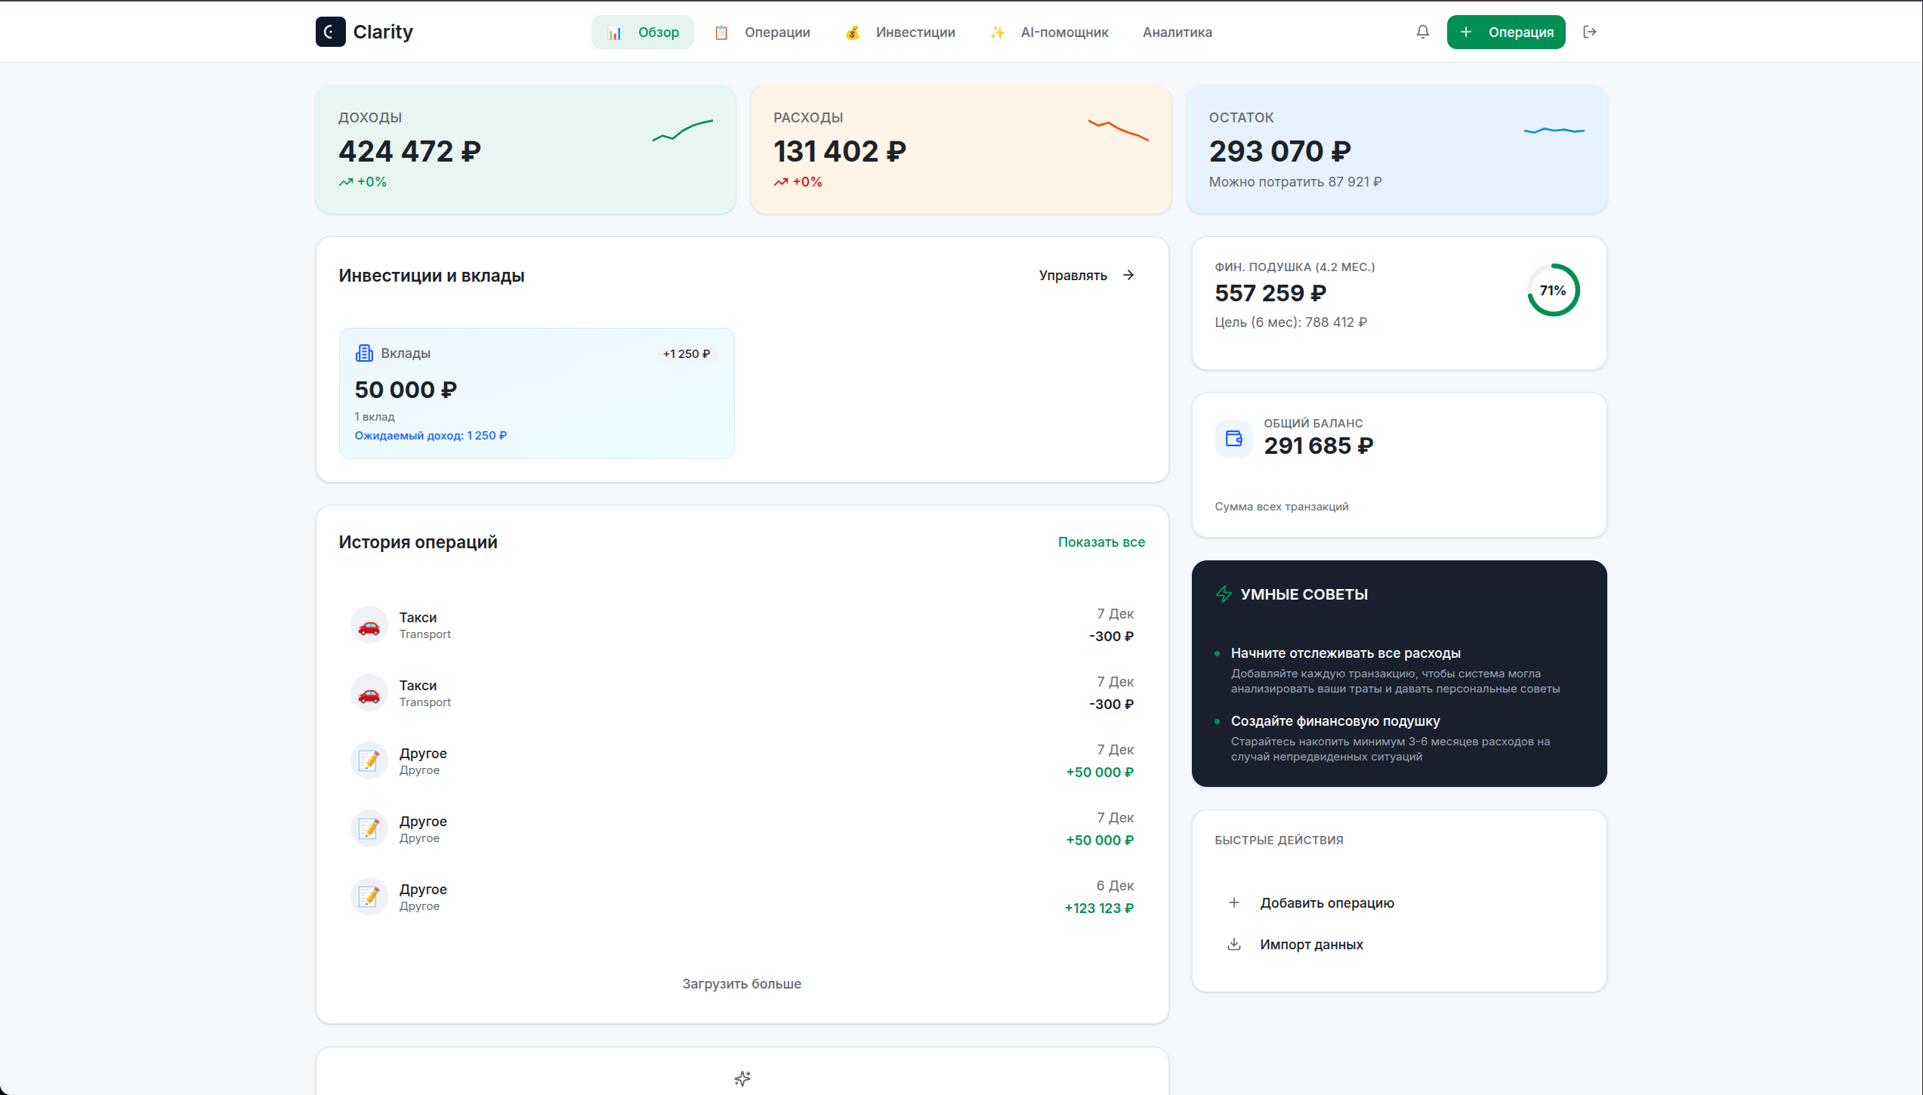Click the import download icon in Быстрые действия

1234,944
